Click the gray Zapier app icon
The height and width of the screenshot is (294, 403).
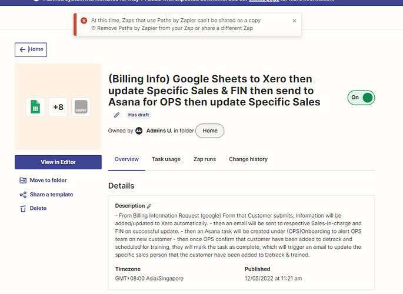click(81, 107)
